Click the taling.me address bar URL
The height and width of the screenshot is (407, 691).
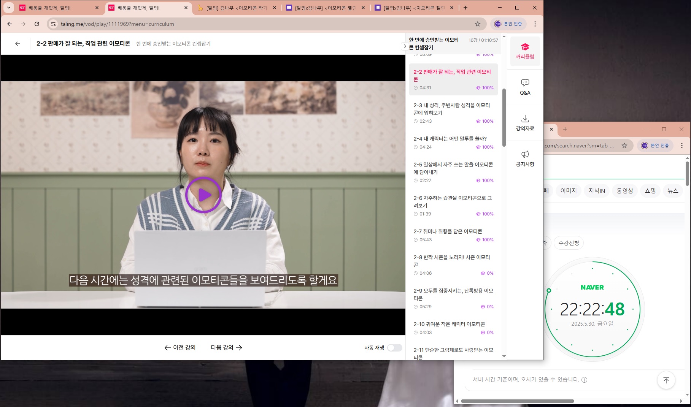118,24
